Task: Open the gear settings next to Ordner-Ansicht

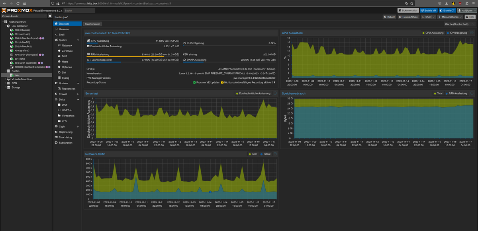Action: pyautogui.click(x=50, y=16)
